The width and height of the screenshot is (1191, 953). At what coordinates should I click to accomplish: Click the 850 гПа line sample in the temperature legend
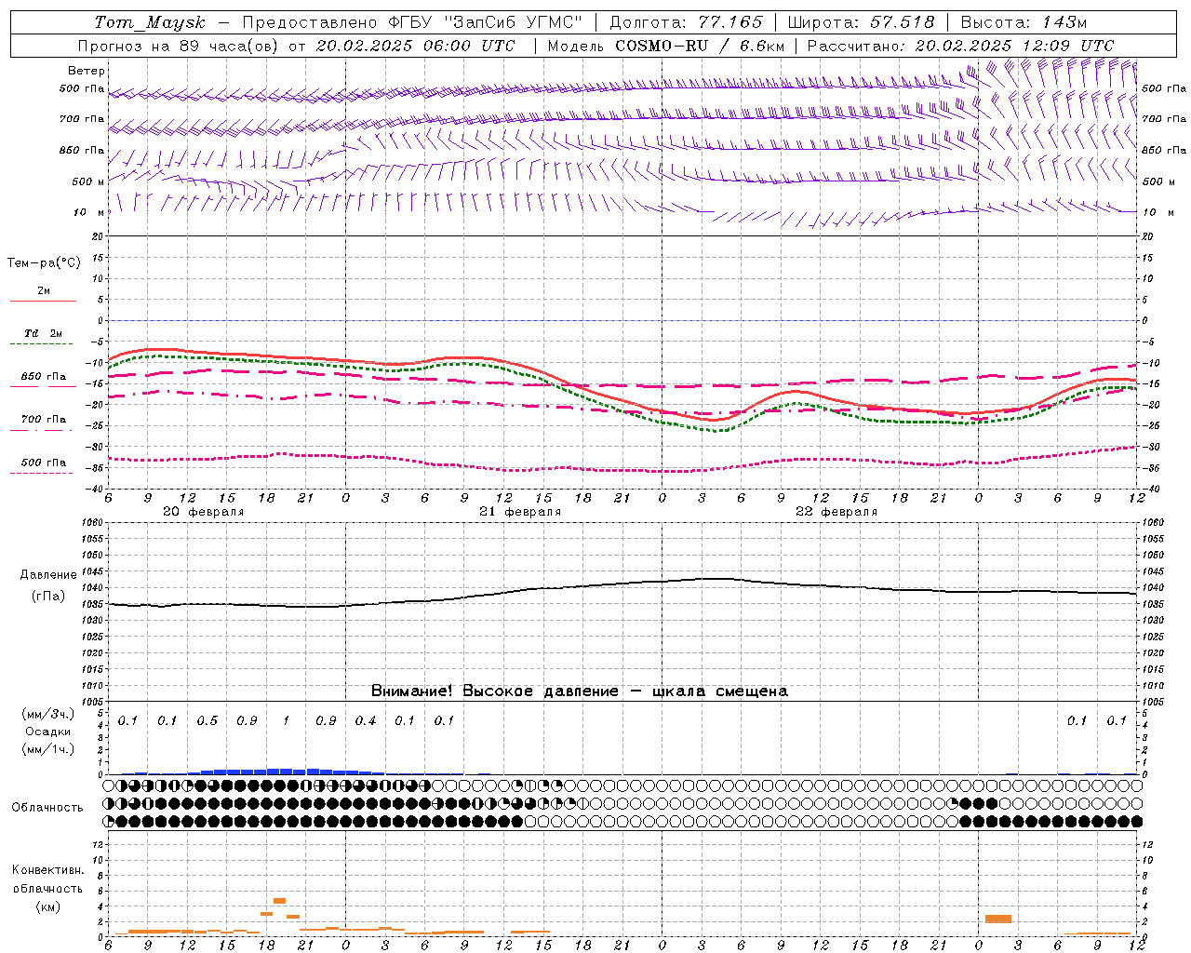[x=43, y=386]
